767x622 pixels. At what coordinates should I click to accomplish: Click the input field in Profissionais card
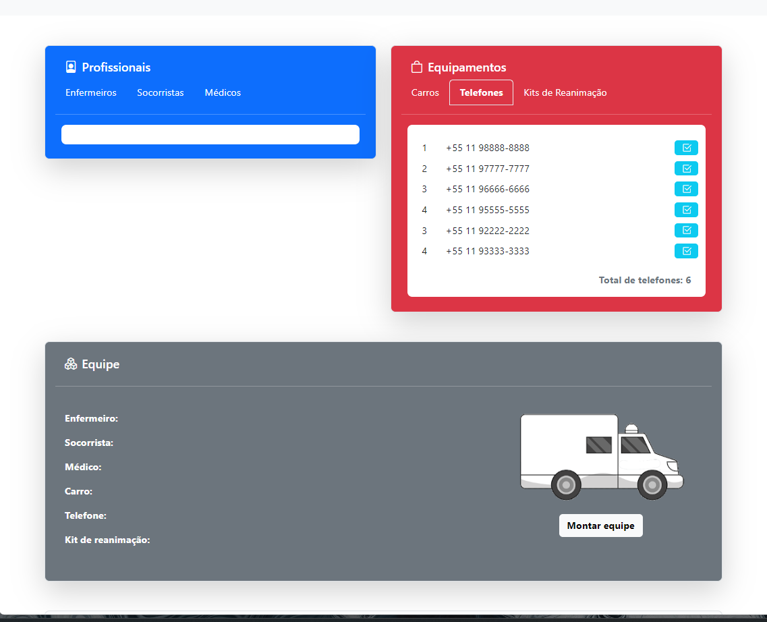[210, 134]
